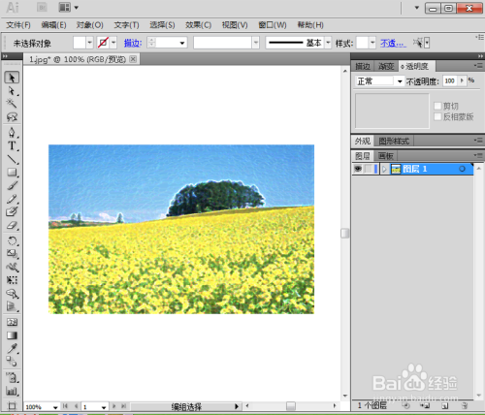The image size is (485, 415).
Task: Open the 正常 blend mode dropdown
Action: click(x=379, y=80)
